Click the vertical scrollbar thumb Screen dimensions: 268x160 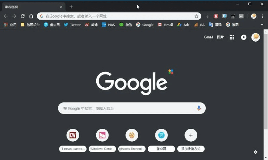[x=266, y=82]
